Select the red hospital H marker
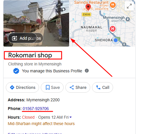This screenshot has width=142, height=134. point(113,29)
